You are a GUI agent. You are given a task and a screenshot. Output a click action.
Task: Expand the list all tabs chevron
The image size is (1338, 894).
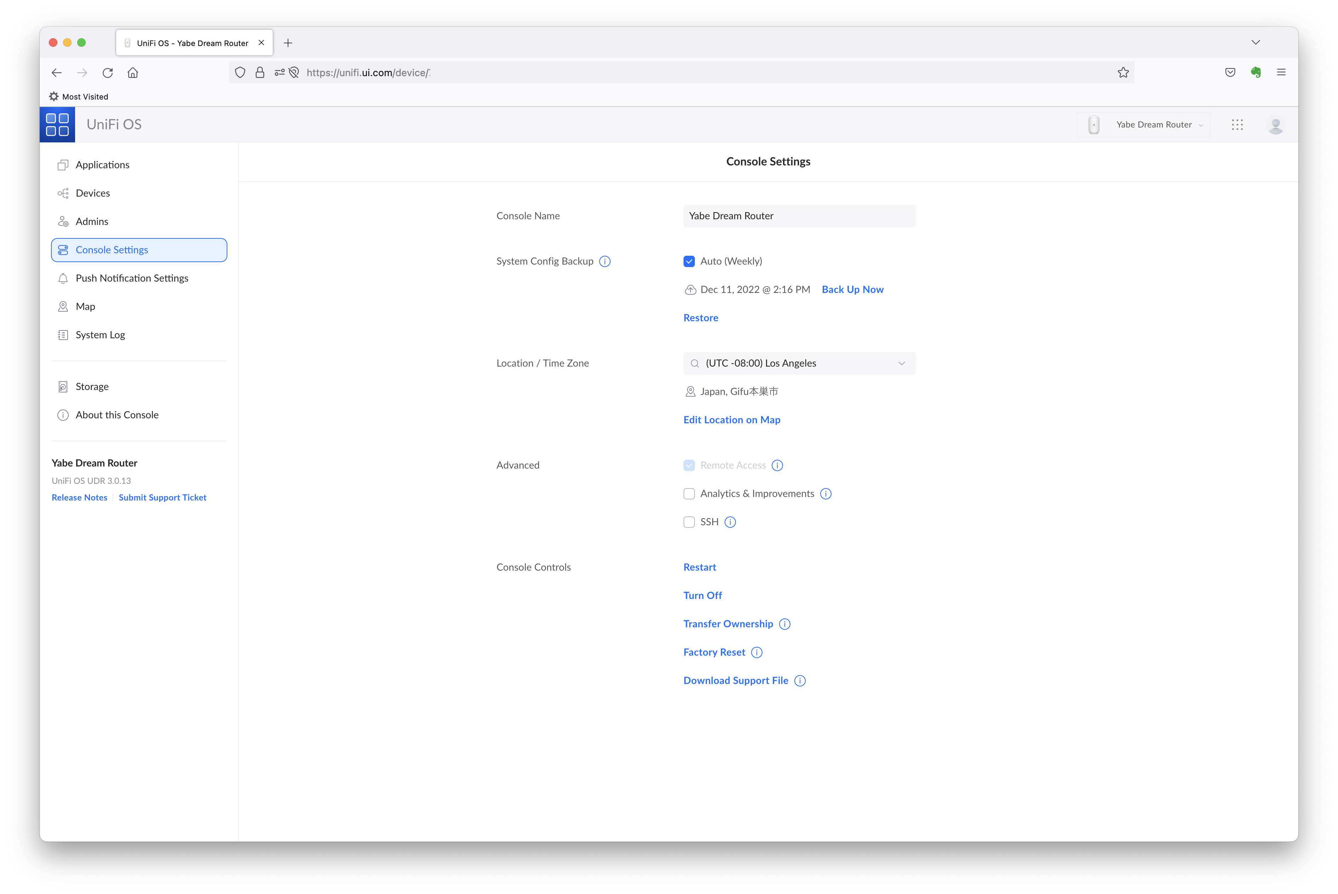click(1255, 43)
